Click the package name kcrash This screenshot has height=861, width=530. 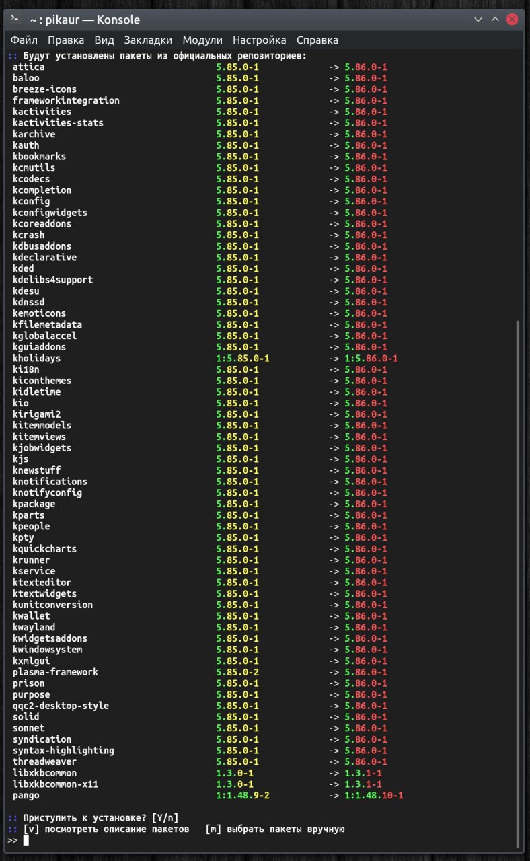[x=28, y=235]
